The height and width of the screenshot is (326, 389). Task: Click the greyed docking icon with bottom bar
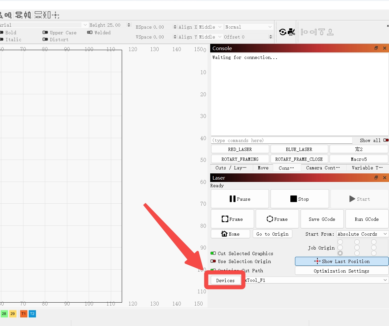pyautogui.click(x=330, y=32)
